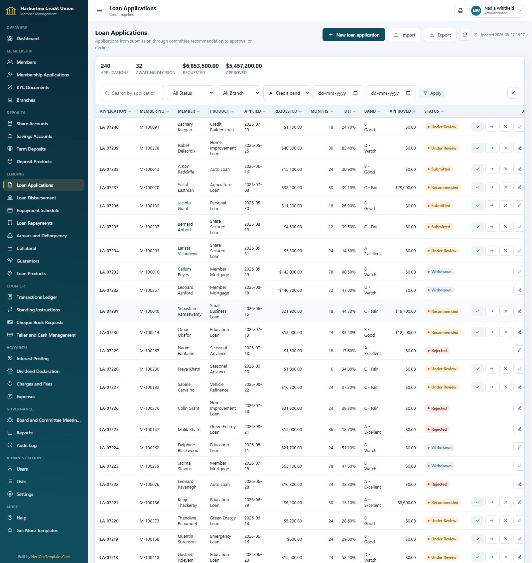Viewport: 532px width, 563px height.
Task: Approve application LA-07240 with the checkmark icon
Action: [478, 127]
